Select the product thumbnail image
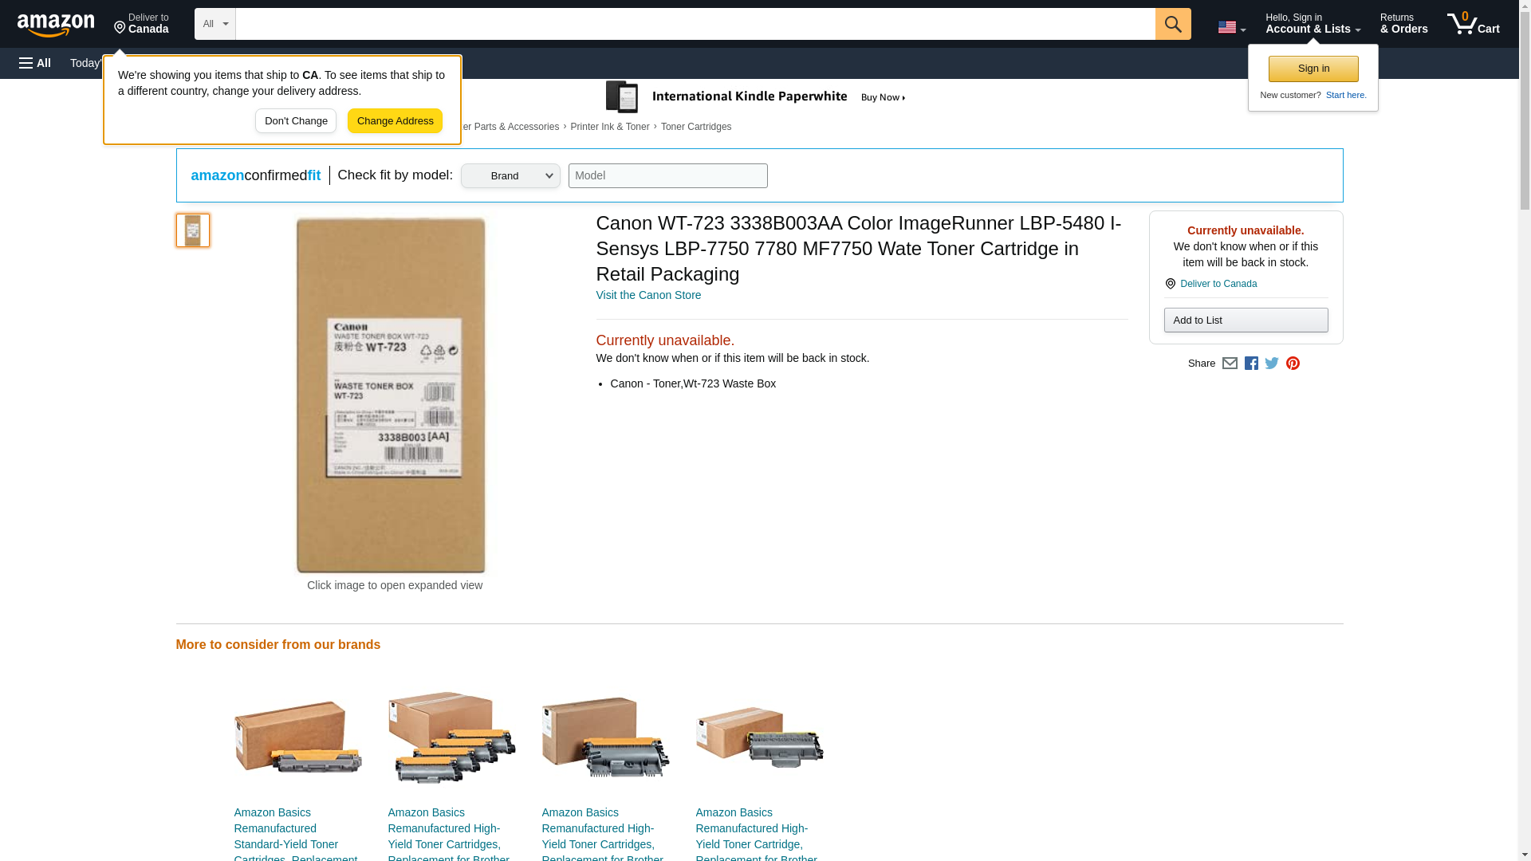This screenshot has height=861, width=1531. [x=192, y=230]
